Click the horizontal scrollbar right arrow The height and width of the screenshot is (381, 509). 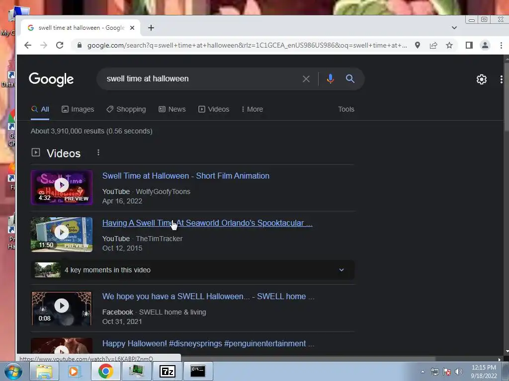point(500,359)
